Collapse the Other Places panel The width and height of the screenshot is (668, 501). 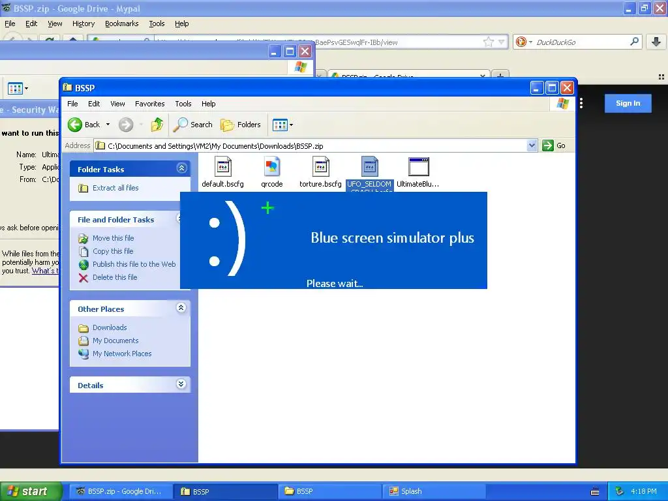pyautogui.click(x=181, y=308)
